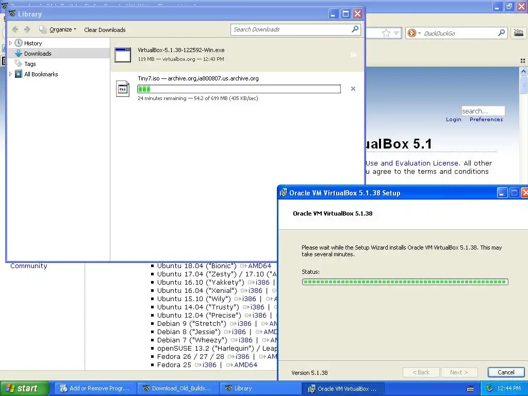This screenshot has width=528, height=396.
Task: Expand the All Bookmarks tree node
Action: pos(10,74)
